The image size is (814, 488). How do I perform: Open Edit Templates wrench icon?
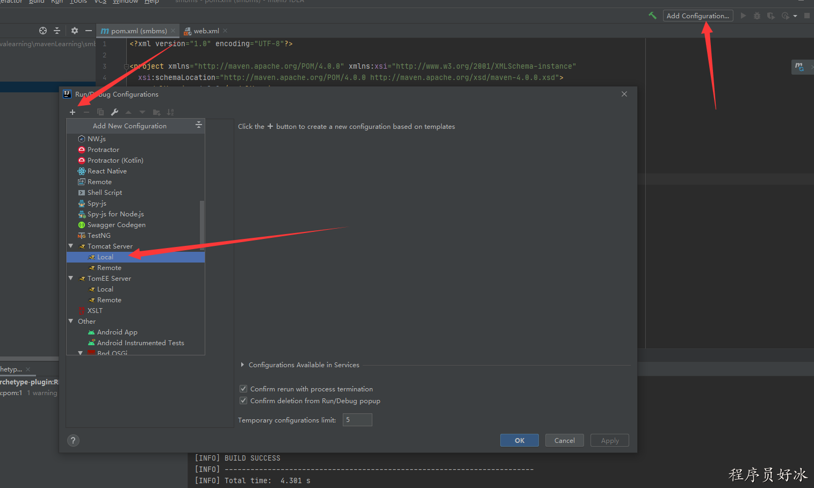pyautogui.click(x=114, y=112)
